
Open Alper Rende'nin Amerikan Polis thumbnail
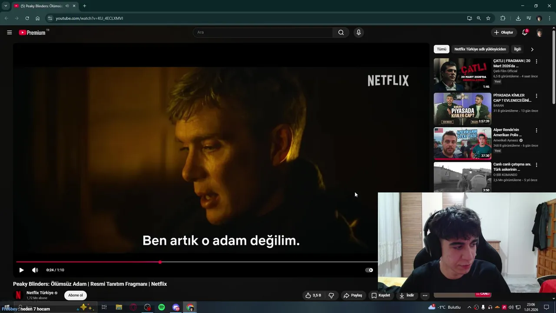pyautogui.click(x=462, y=143)
